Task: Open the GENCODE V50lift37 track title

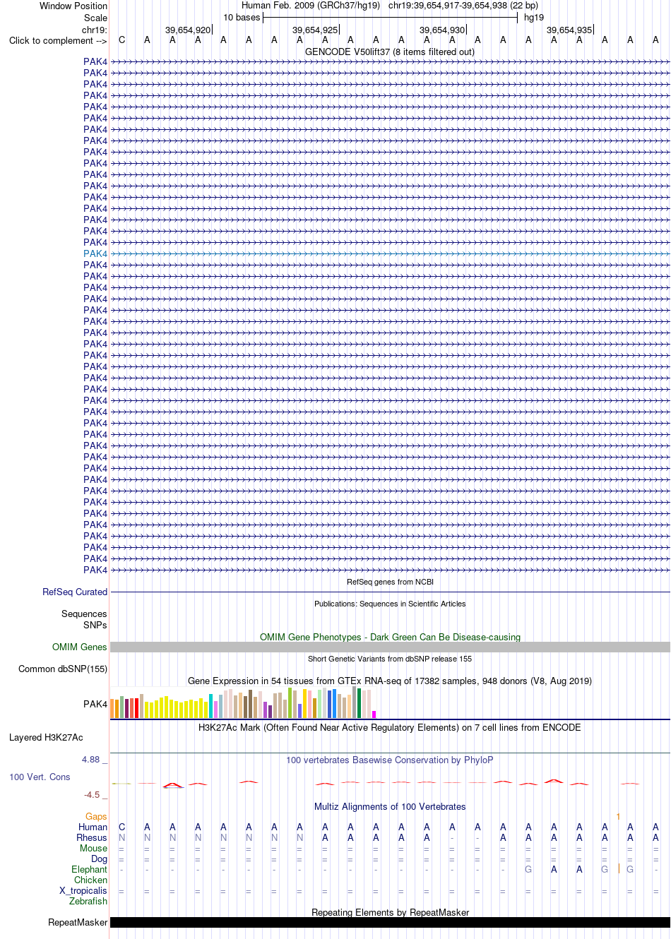Action: tap(390, 52)
